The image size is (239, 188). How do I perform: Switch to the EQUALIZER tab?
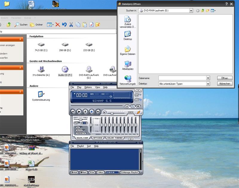pos(82,138)
